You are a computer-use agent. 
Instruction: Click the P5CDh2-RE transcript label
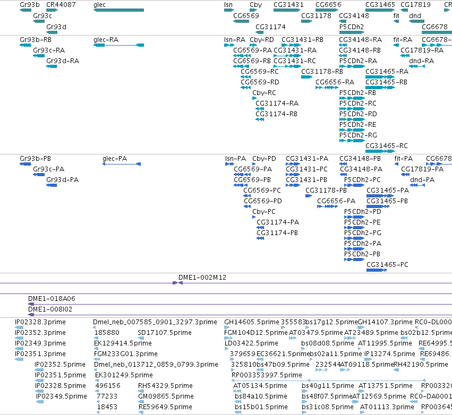[357, 124]
